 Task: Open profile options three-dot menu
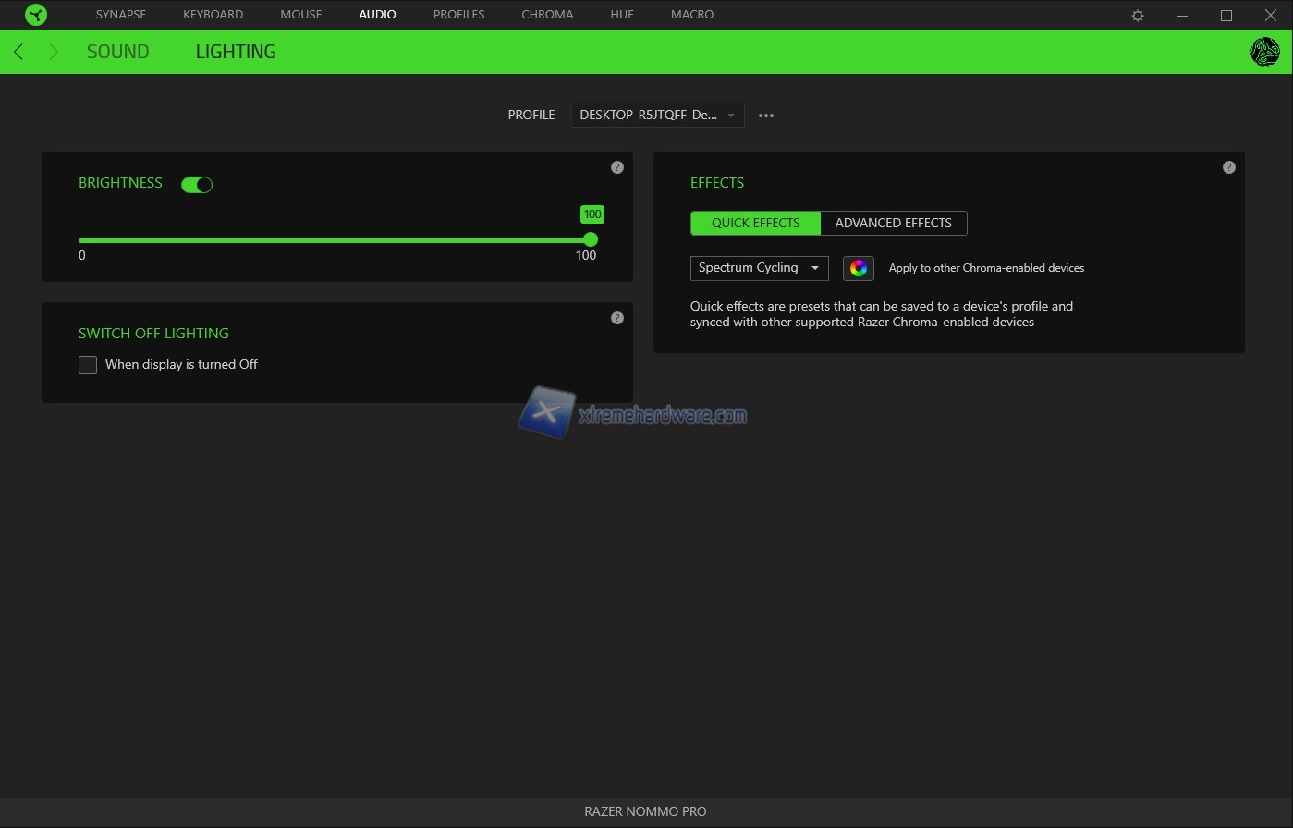[x=765, y=116]
